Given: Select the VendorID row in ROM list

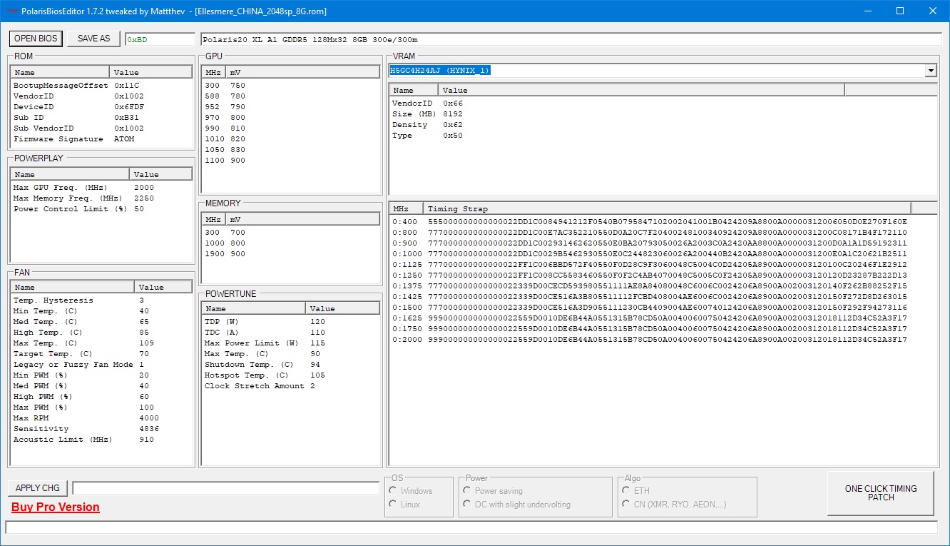Looking at the screenshot, I should (x=101, y=96).
